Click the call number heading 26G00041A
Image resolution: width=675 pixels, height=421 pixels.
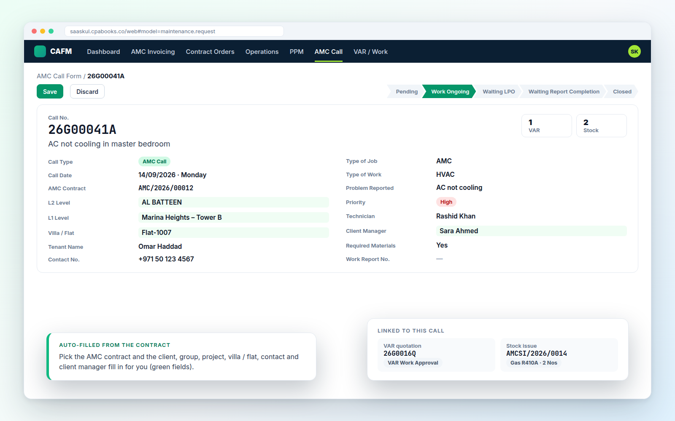(82, 130)
